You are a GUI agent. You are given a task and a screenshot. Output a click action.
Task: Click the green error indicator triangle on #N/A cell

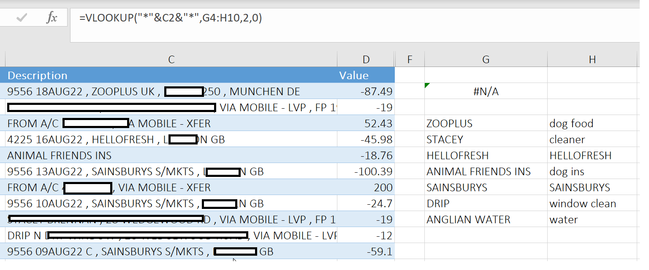[427, 86]
